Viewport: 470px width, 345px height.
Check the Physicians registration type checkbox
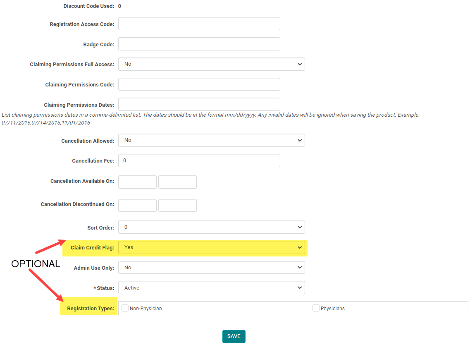click(x=316, y=308)
